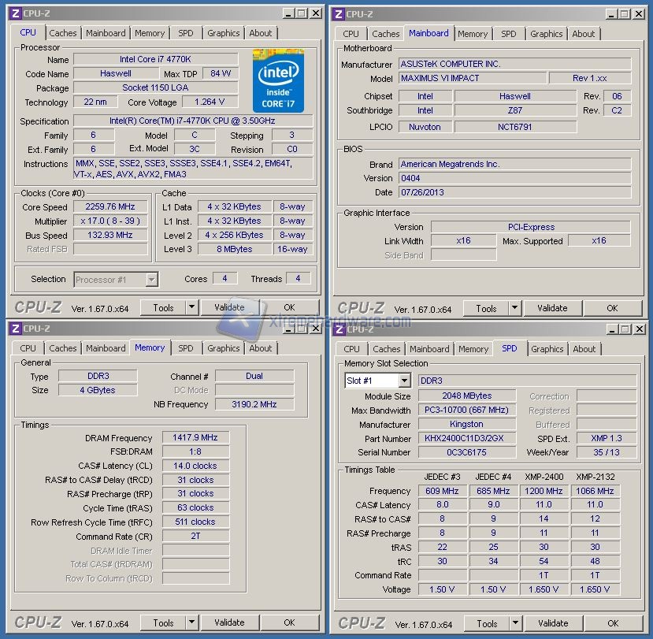This screenshot has width=653, height=639.
Task: Click Tools button in the Motherboard info window
Action: coord(486,308)
